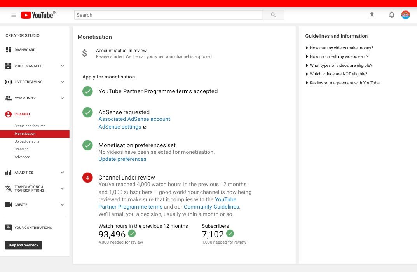
Task: Click the Live Streaming broadcast icon
Action: 9,82
